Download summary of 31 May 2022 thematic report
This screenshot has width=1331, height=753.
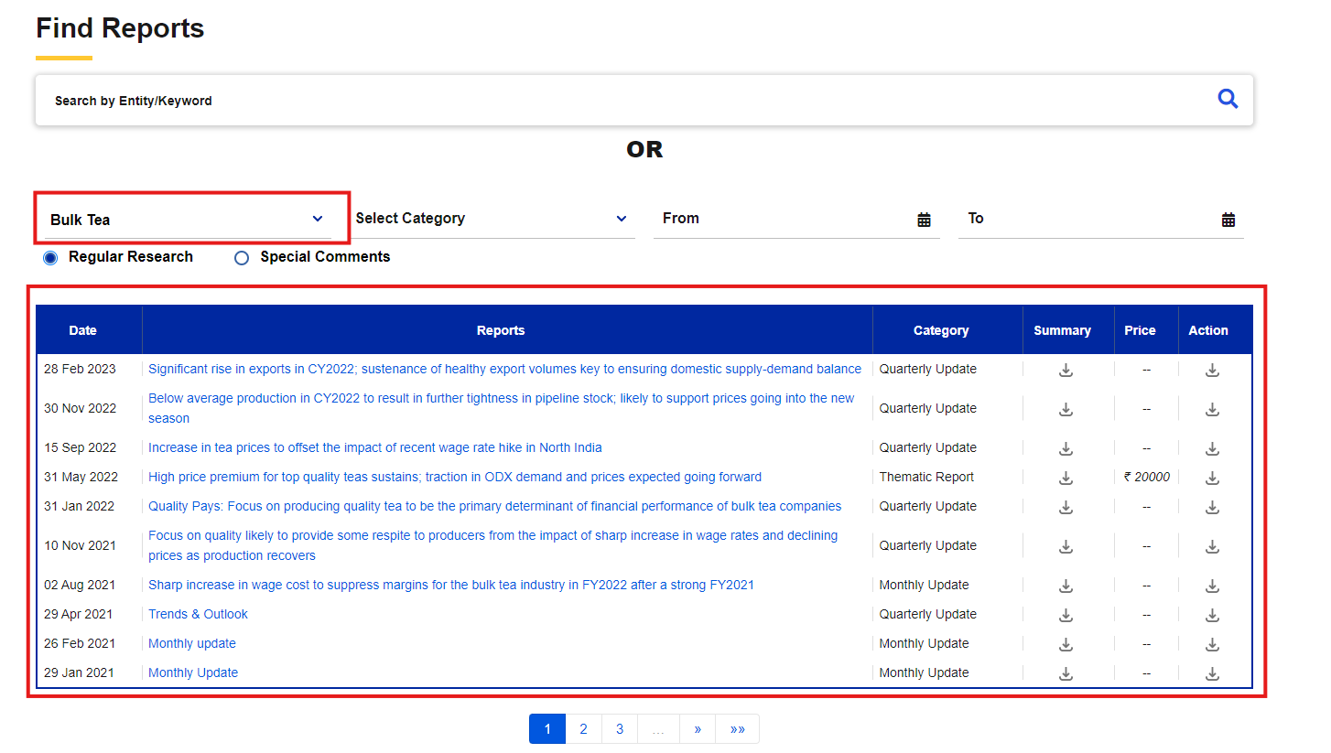coord(1066,478)
